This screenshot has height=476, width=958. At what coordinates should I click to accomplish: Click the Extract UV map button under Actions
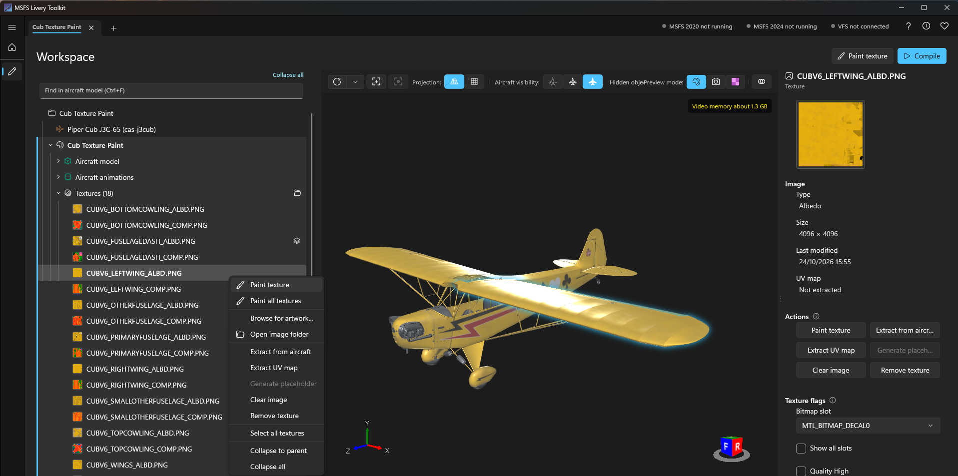tap(831, 350)
